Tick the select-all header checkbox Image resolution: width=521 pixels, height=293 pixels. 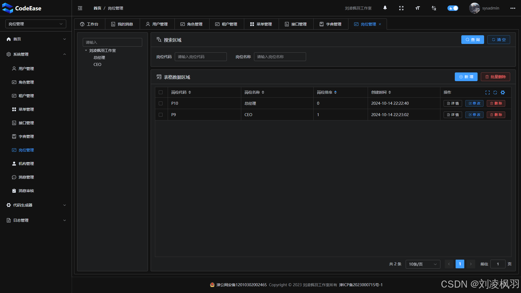[161, 92]
